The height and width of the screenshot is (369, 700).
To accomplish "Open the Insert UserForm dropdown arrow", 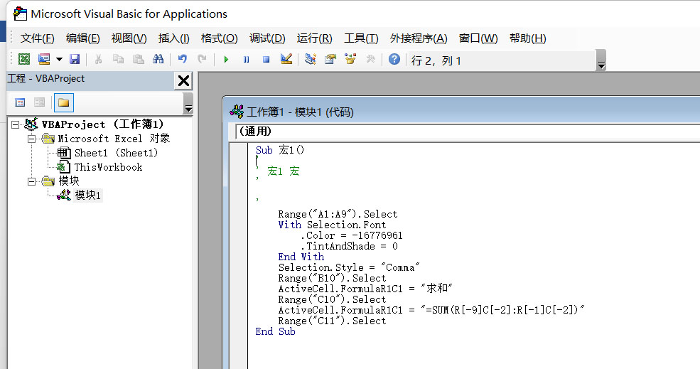I will (59, 59).
